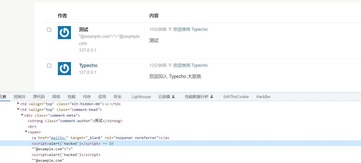Image resolution: width=361 pixels, height=163 pixels.
Task: Collapse the span element node
Action: pos(26,132)
